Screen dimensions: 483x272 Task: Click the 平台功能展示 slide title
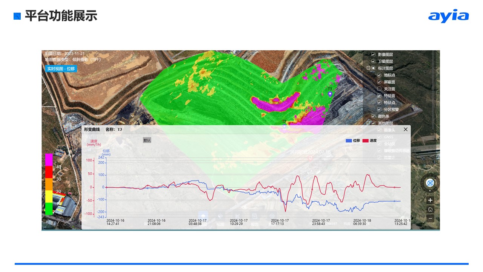point(61,16)
